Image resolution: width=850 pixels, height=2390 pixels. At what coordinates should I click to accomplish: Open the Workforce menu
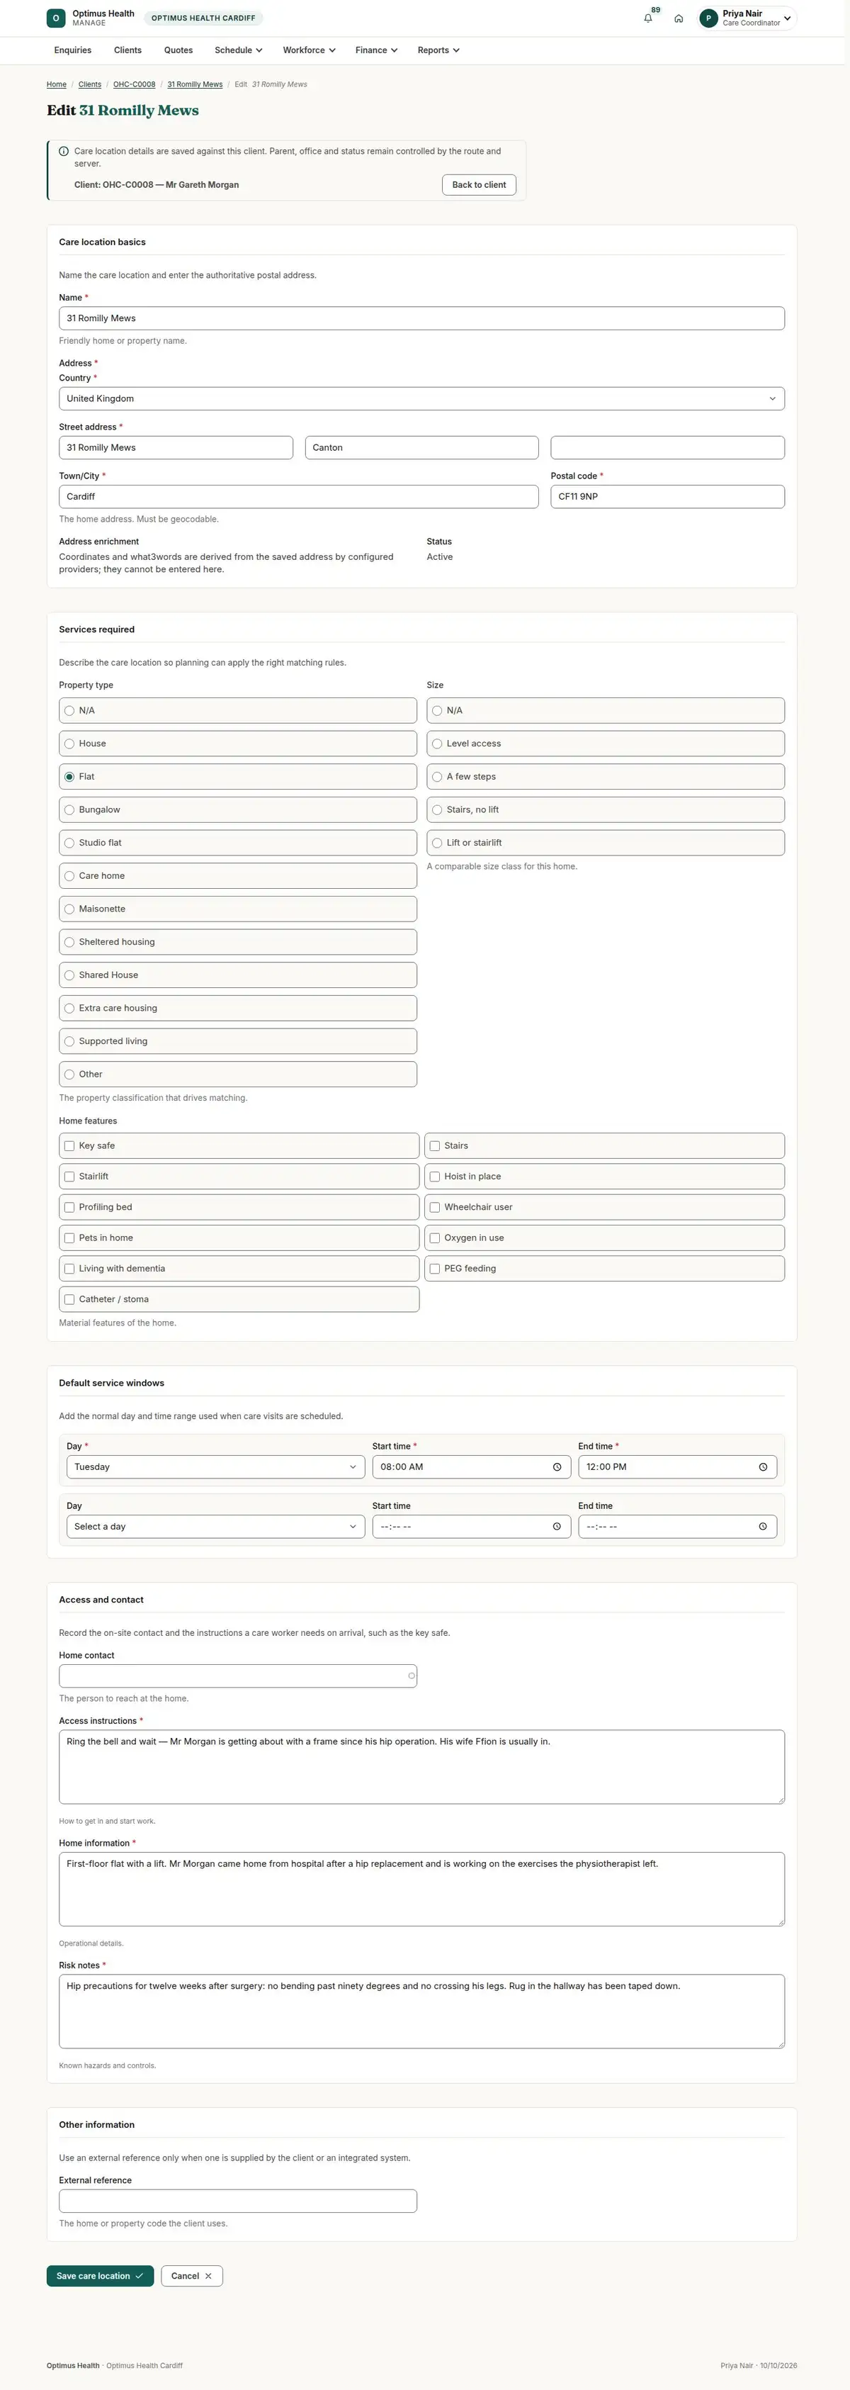309,50
